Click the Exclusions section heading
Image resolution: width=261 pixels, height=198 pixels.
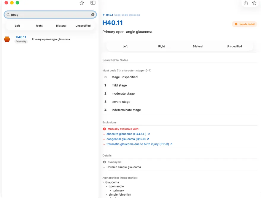pyautogui.click(x=109, y=122)
